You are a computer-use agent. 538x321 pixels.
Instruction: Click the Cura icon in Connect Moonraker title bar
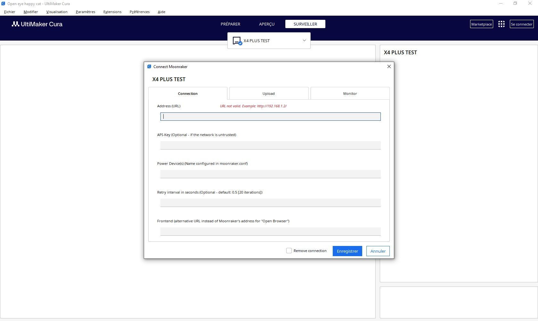(149, 66)
